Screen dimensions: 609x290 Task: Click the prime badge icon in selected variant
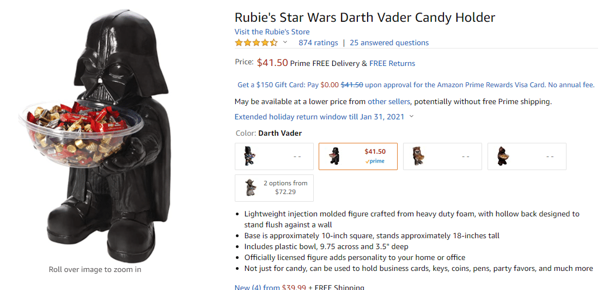pyautogui.click(x=375, y=161)
